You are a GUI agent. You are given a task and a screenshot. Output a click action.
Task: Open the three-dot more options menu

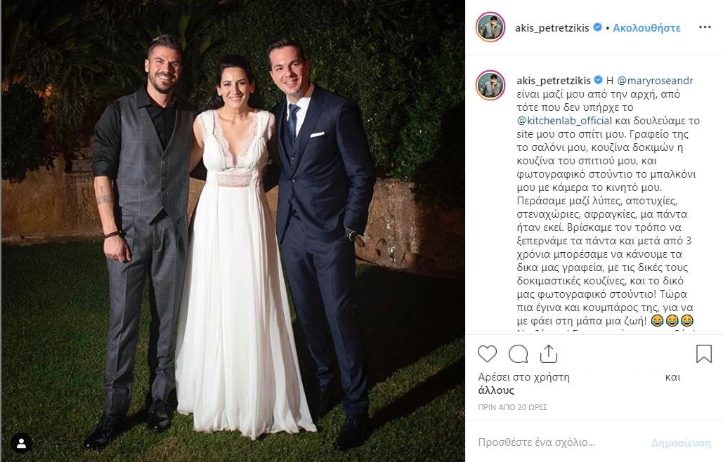[x=705, y=27]
